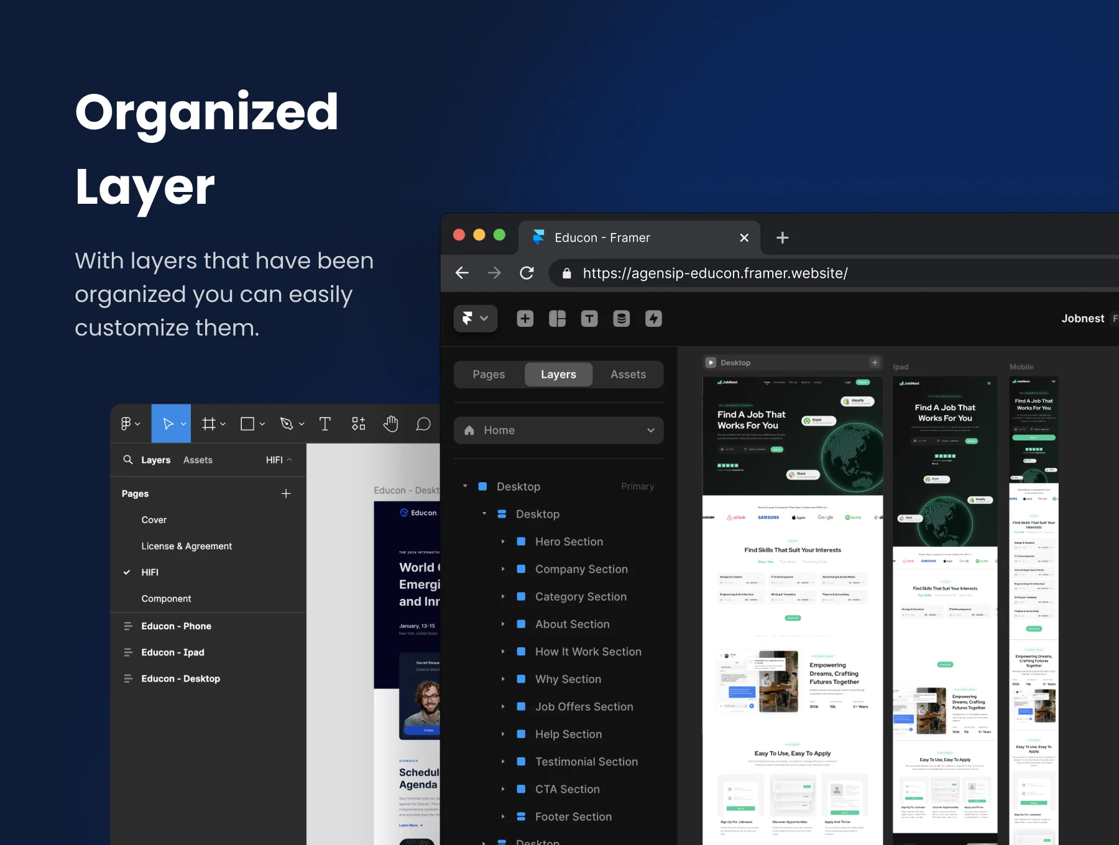Add a new page in Figma Pages

click(x=286, y=493)
